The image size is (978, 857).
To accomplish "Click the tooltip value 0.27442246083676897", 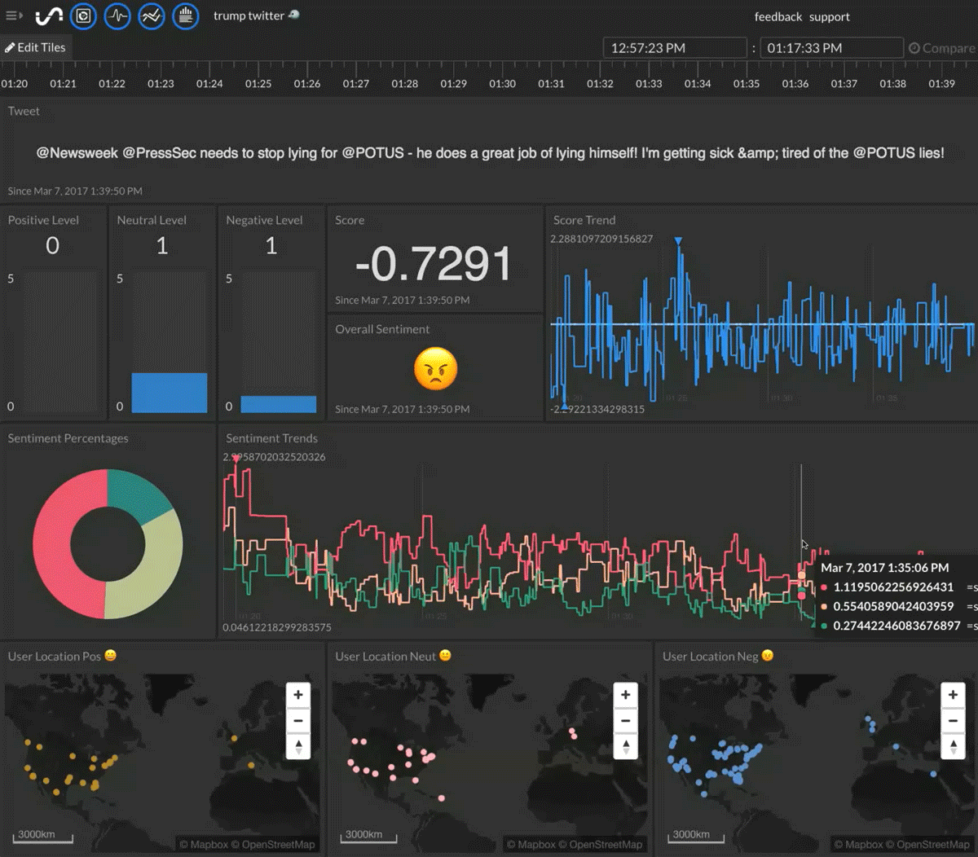I will 896,626.
